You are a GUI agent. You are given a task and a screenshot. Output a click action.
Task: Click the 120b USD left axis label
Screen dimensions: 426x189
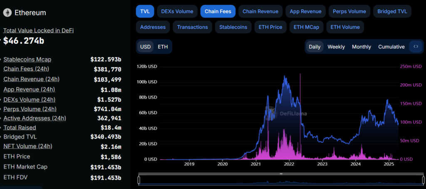(147, 66)
